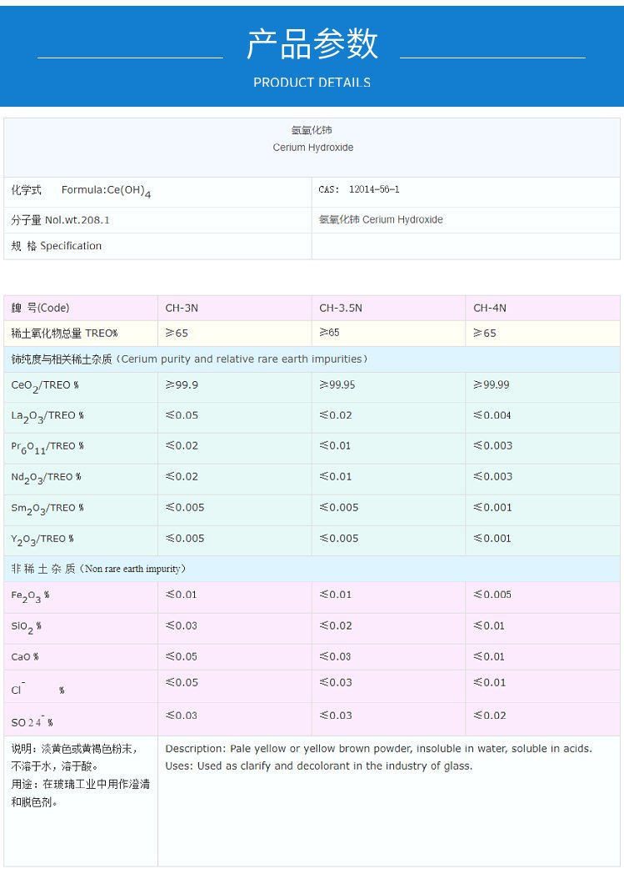Click the English Description and Uses text

[x=378, y=757]
